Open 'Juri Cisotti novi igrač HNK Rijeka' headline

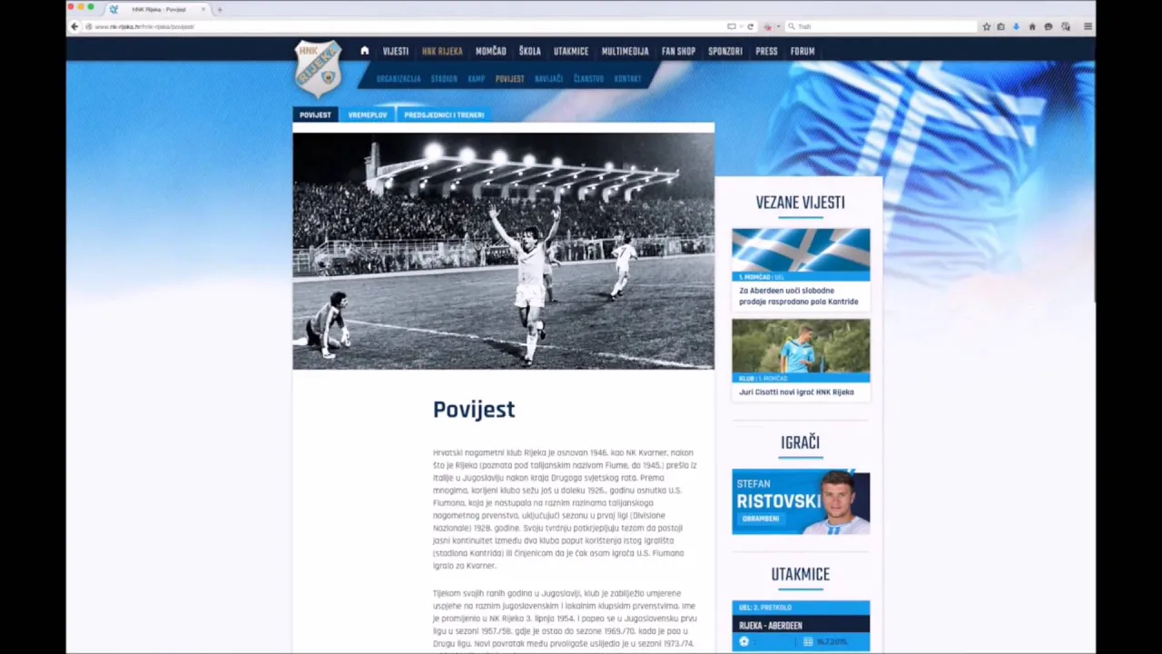pyautogui.click(x=796, y=392)
